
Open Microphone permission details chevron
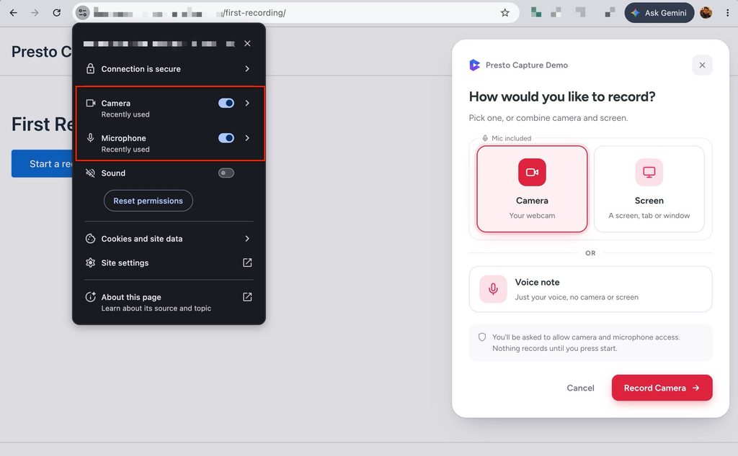[247, 137]
